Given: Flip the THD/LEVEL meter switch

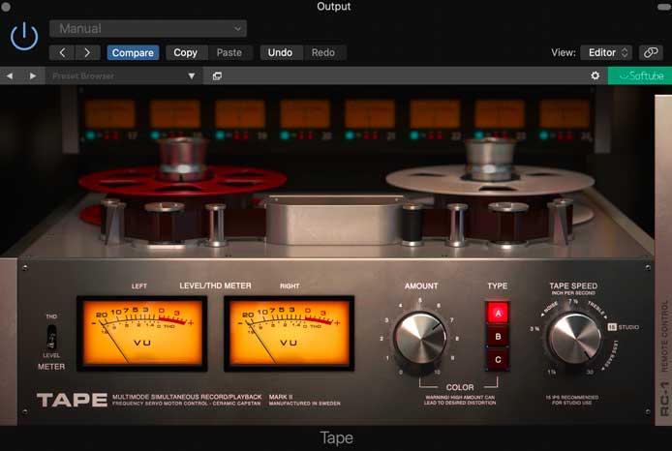Looking at the screenshot, I should pyautogui.click(x=51, y=336).
